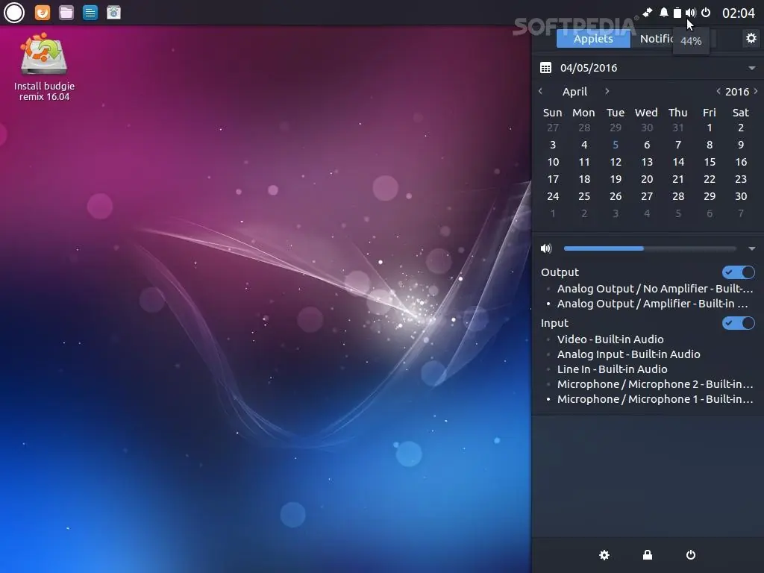Open the Files application icon
The height and width of the screenshot is (573, 764).
(x=66, y=12)
